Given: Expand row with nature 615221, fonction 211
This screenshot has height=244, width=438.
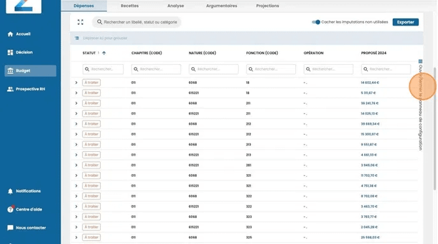Looking at the screenshot, I should tap(76, 114).
